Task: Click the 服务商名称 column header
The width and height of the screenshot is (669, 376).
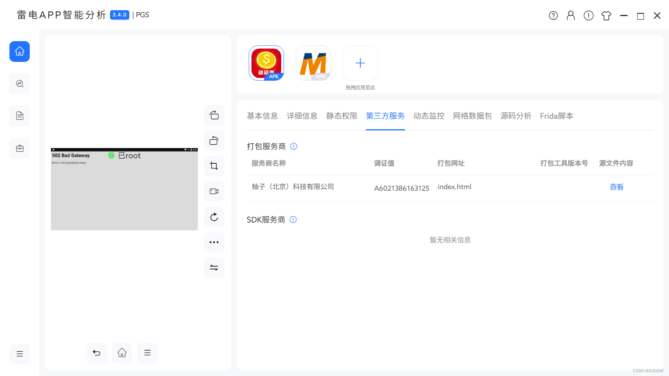Action: point(269,163)
